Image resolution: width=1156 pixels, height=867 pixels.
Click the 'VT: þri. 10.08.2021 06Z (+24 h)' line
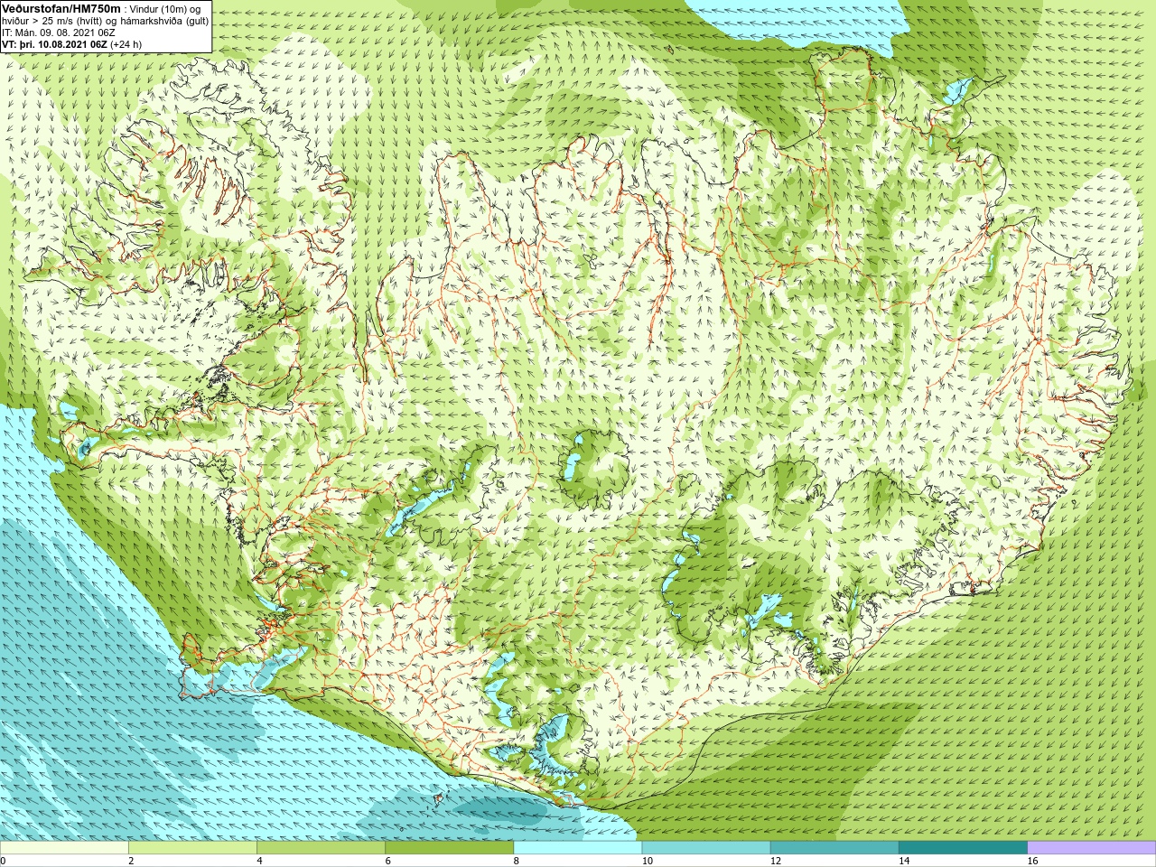pos(72,43)
